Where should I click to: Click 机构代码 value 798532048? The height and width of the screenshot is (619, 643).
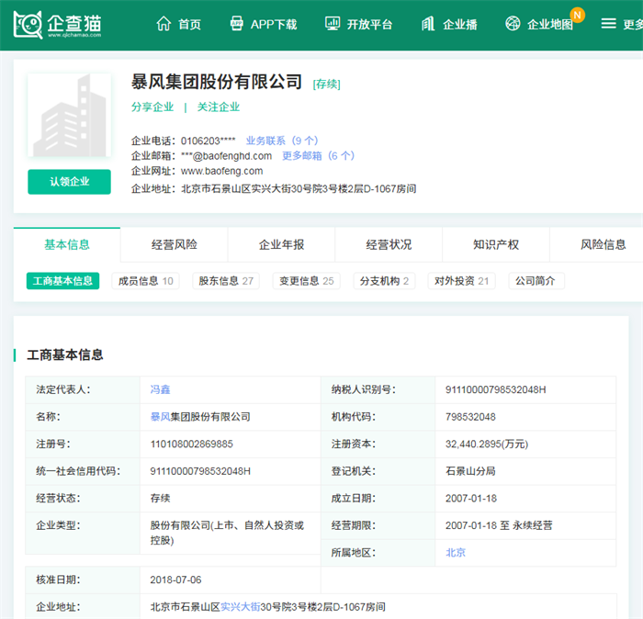[x=470, y=417]
